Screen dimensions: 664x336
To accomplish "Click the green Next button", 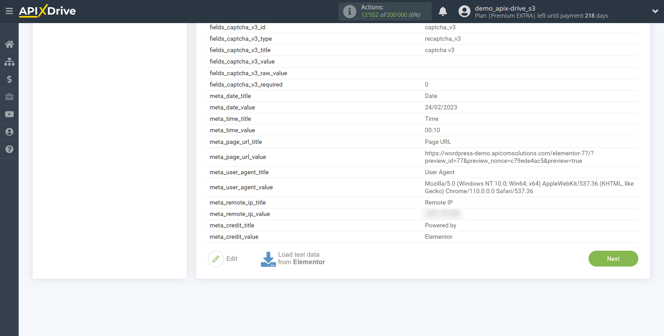I will pos(613,259).
